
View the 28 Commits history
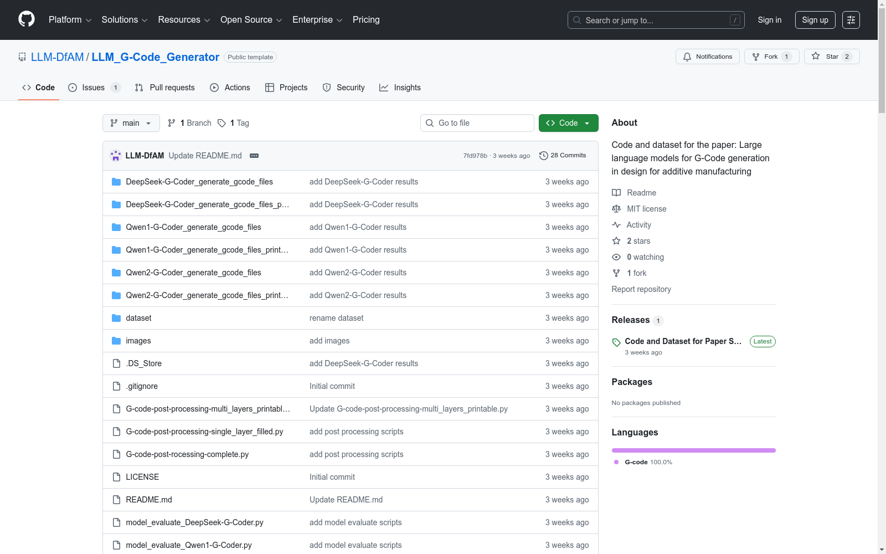[563, 156]
